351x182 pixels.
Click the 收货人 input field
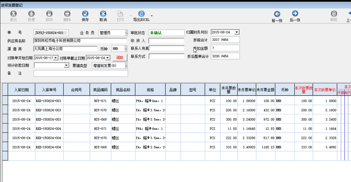tap(166, 41)
